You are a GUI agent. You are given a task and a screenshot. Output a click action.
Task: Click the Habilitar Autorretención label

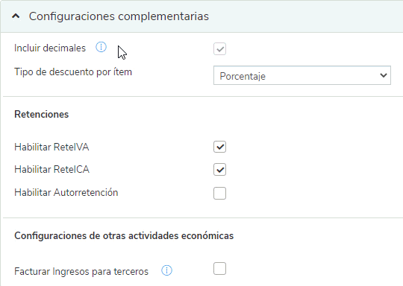point(66,192)
